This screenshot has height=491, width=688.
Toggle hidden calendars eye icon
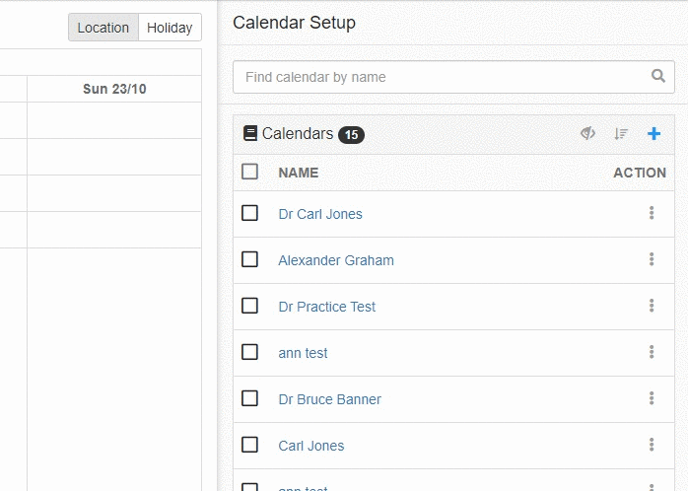click(x=587, y=133)
